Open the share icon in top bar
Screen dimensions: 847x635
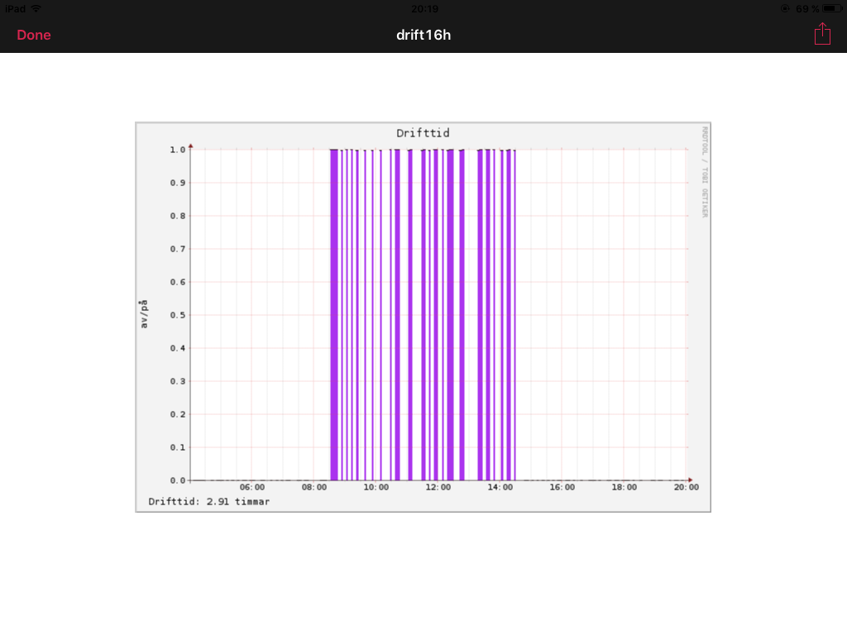coord(822,34)
